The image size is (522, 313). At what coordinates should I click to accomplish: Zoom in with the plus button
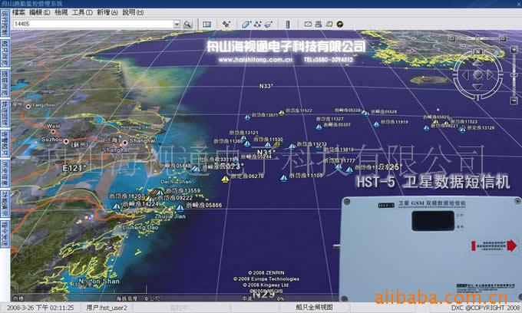click(514, 50)
